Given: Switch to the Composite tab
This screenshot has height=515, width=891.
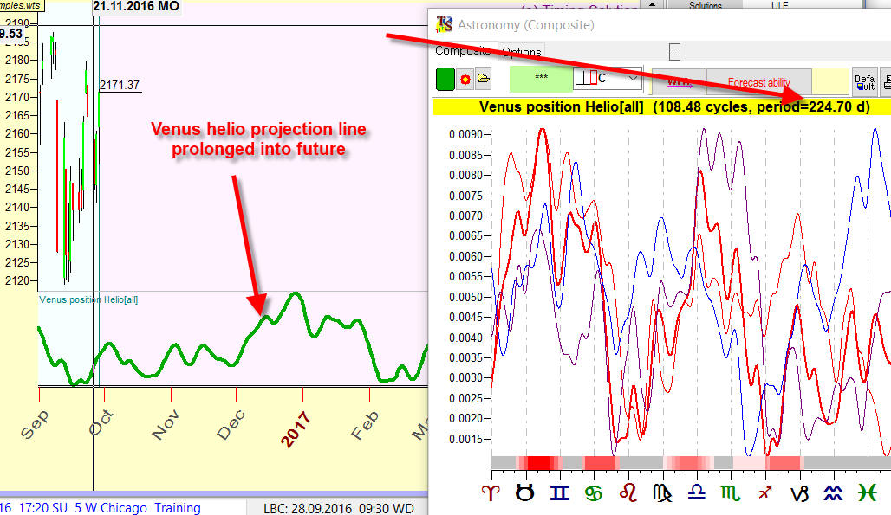Looking at the screenshot, I should [462, 51].
